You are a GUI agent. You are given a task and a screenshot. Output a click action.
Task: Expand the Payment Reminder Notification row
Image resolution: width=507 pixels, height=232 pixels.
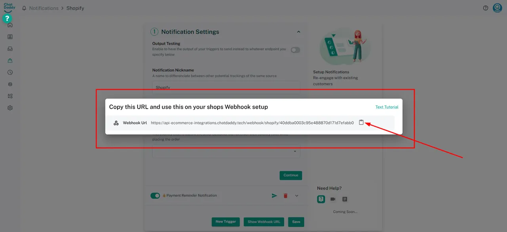[x=297, y=196]
